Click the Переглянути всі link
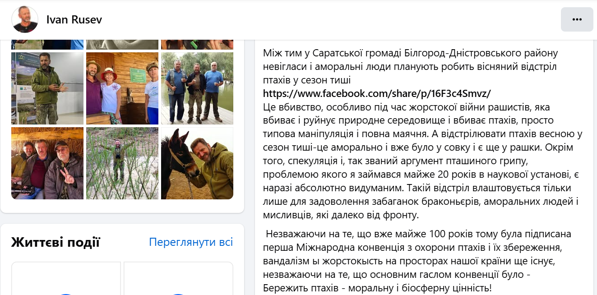Viewport: 597px width, 295px height. [x=191, y=242]
